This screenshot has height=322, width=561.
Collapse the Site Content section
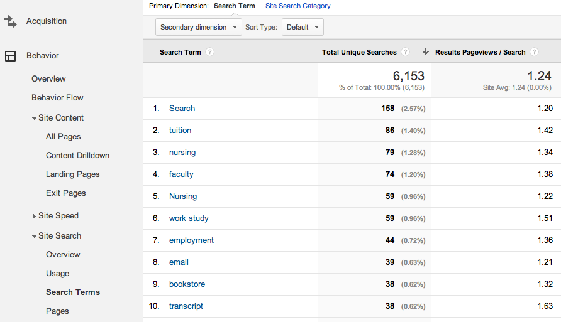[35, 118]
